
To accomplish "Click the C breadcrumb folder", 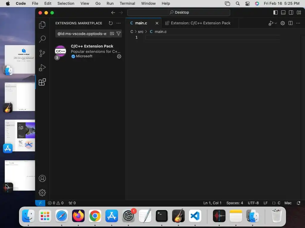I will click(132, 31).
